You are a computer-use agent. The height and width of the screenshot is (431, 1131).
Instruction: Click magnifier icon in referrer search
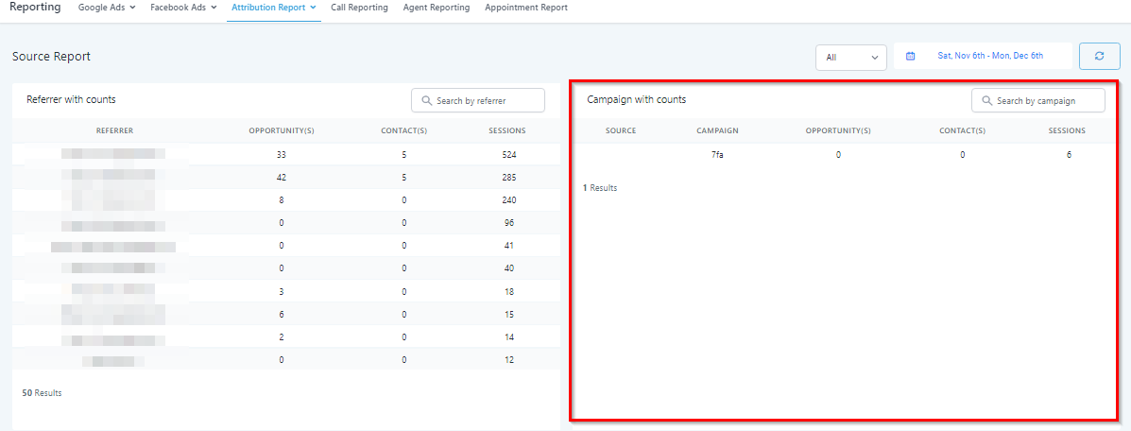[427, 100]
